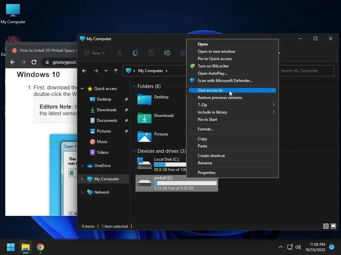This screenshot has width=341, height=255.
Task: Open the 7-Zip submenu
Action: tap(232, 105)
